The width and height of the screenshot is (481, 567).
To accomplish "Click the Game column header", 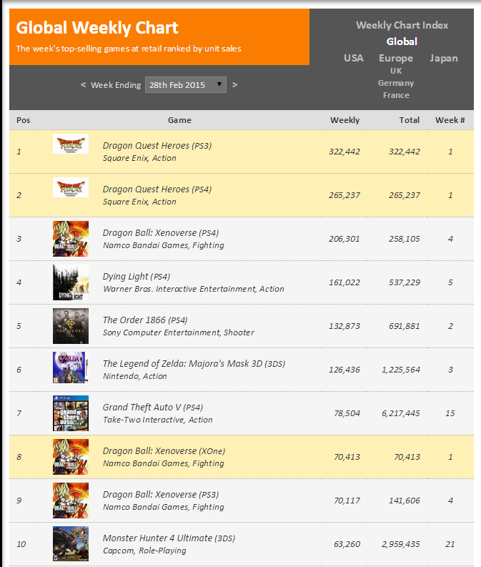I will tap(179, 120).
